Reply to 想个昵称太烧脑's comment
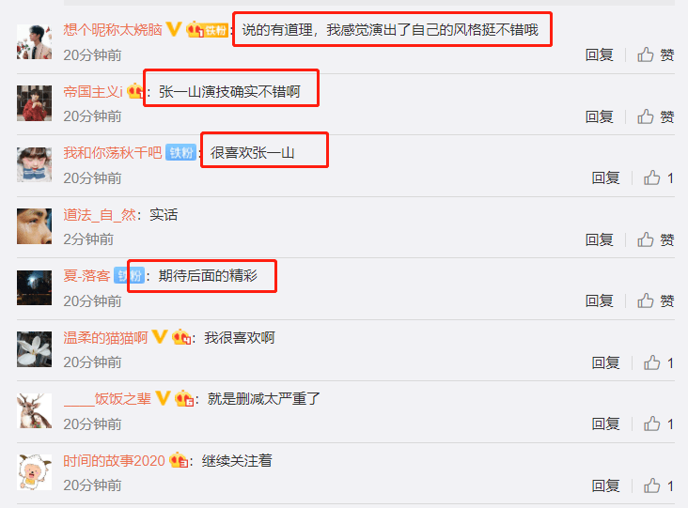The image size is (688, 508). (600, 55)
